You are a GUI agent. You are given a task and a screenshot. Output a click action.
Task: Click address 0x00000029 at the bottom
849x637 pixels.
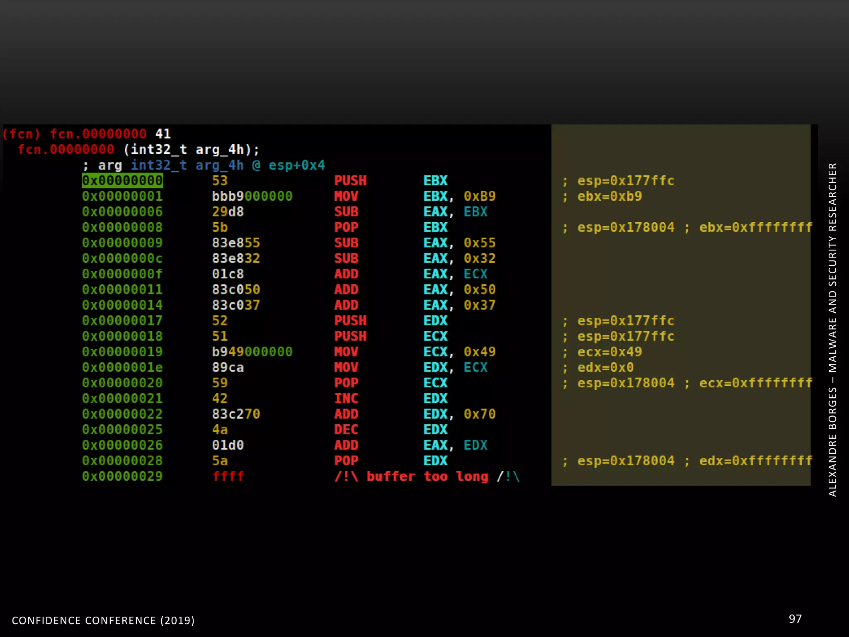(122, 476)
